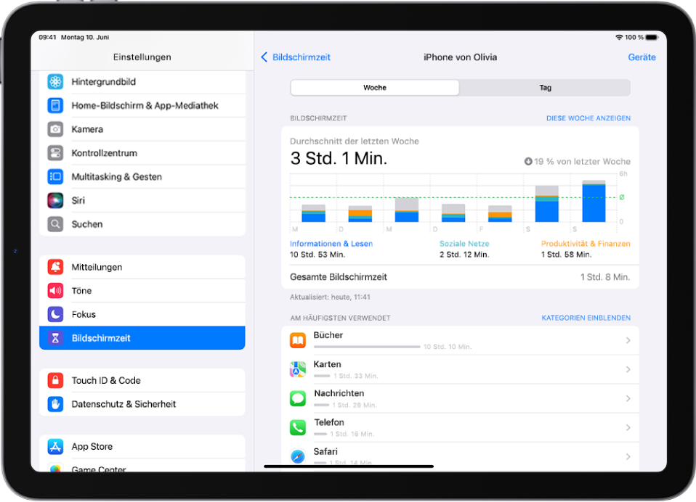The width and height of the screenshot is (696, 502).
Task: Open the Bücher app icon in usage list
Action: pyautogui.click(x=297, y=340)
